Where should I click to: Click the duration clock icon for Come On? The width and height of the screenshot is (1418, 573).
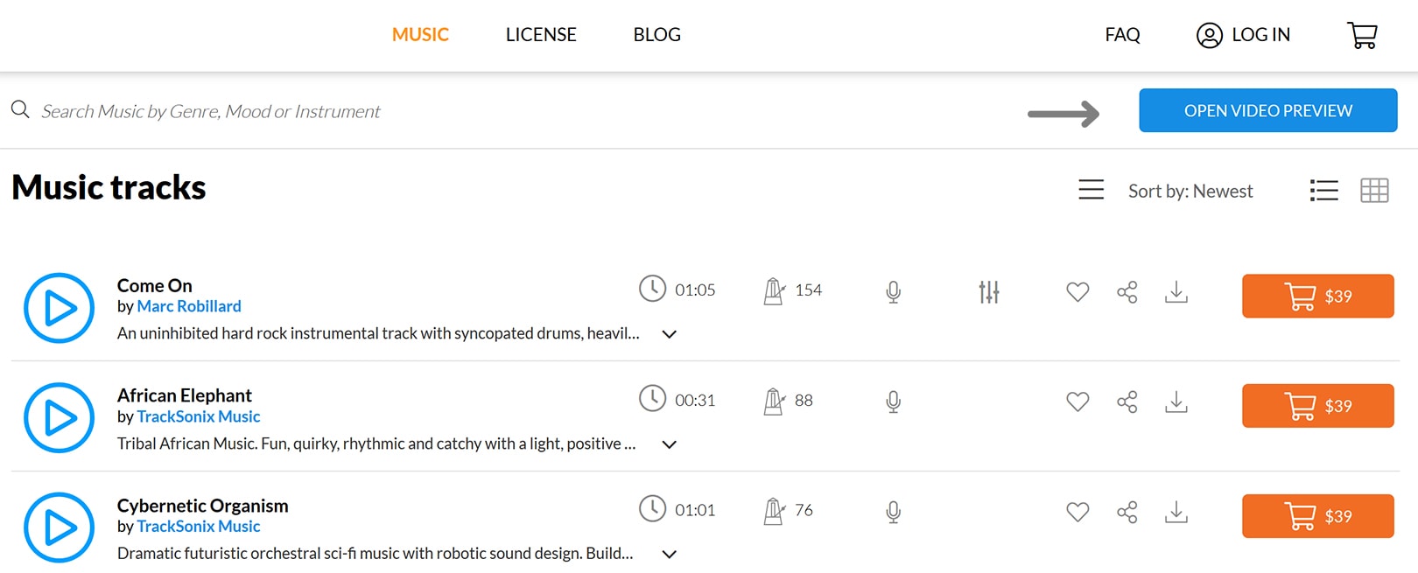tap(652, 288)
